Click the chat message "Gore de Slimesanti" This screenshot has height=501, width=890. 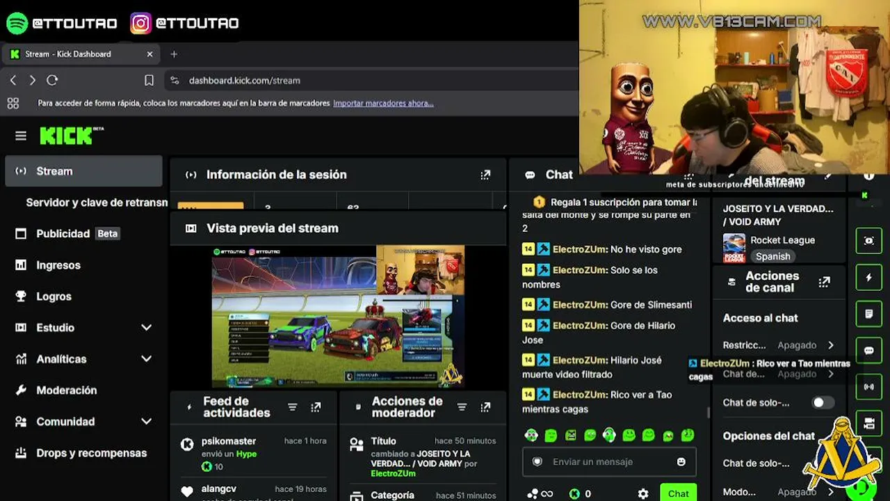(651, 305)
